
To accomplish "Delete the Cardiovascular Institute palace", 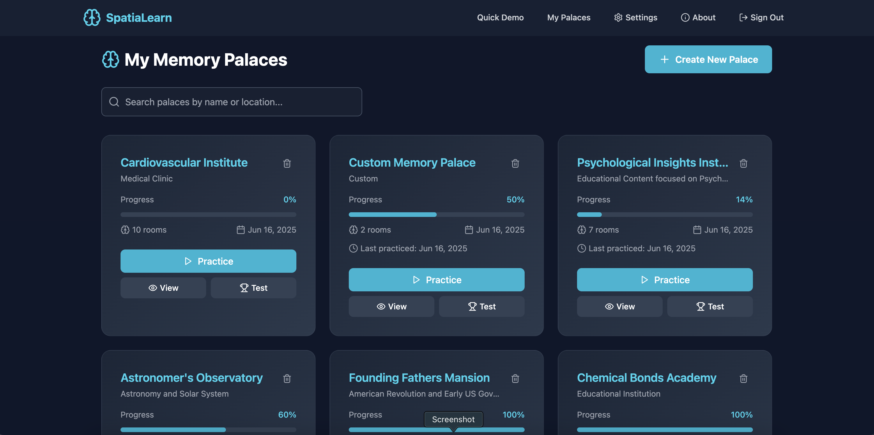I will (287, 163).
